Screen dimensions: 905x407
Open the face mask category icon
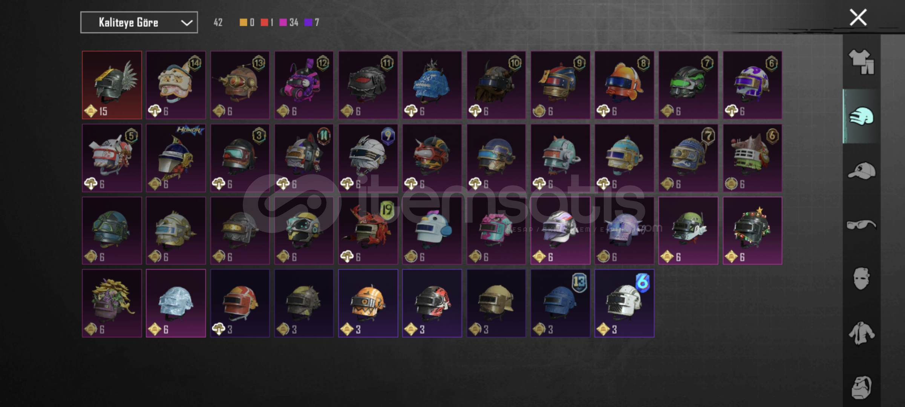(861, 278)
